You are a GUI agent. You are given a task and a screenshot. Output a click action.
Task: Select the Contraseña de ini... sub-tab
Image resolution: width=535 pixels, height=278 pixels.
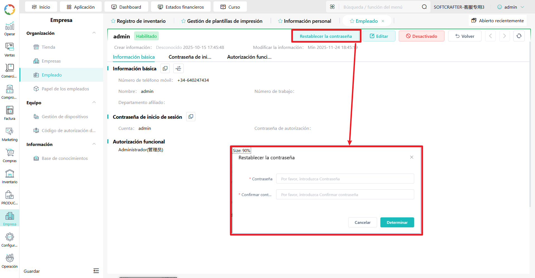click(190, 57)
